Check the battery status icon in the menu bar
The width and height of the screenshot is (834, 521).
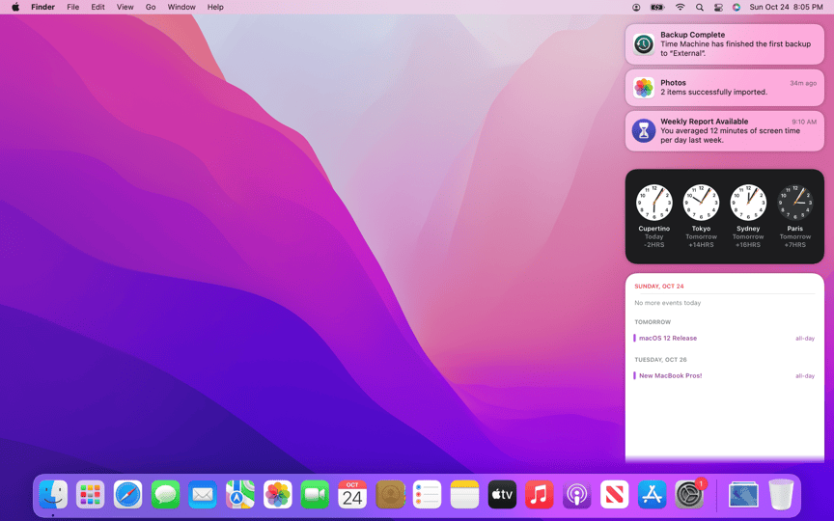point(657,7)
